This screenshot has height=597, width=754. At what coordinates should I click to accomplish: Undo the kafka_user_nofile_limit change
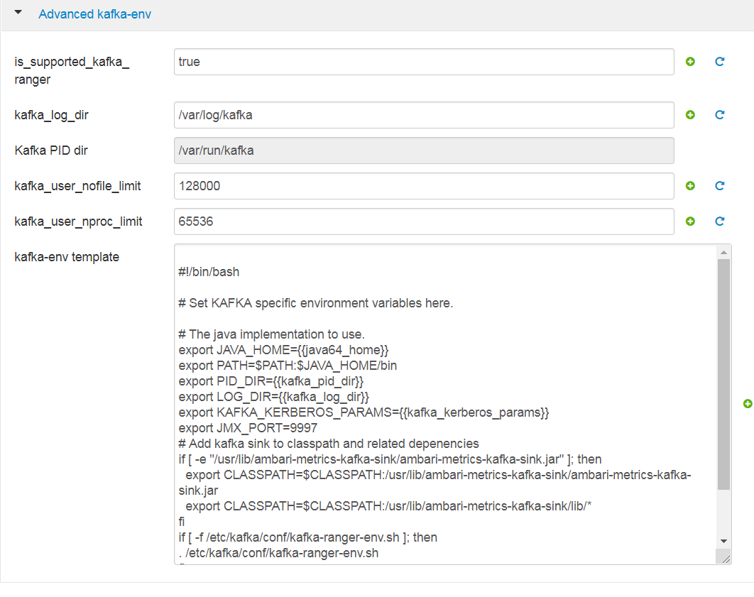(x=719, y=185)
